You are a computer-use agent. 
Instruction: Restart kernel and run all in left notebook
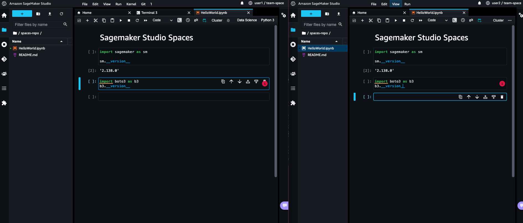[146, 20]
